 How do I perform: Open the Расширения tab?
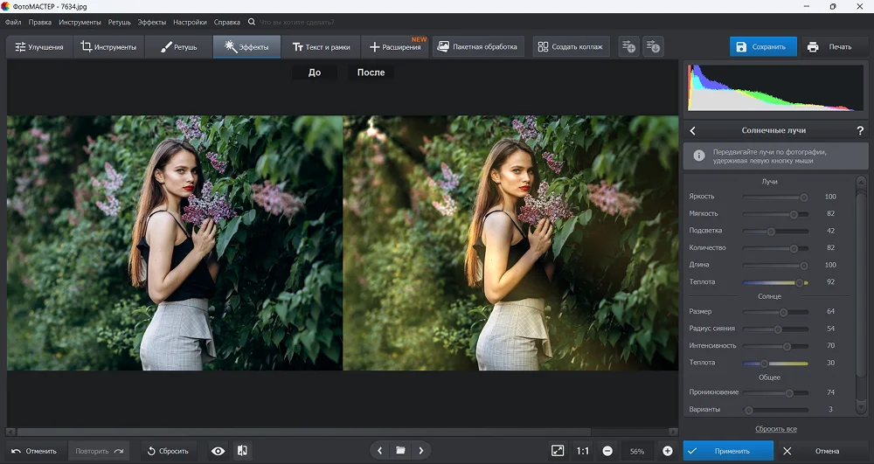[395, 47]
